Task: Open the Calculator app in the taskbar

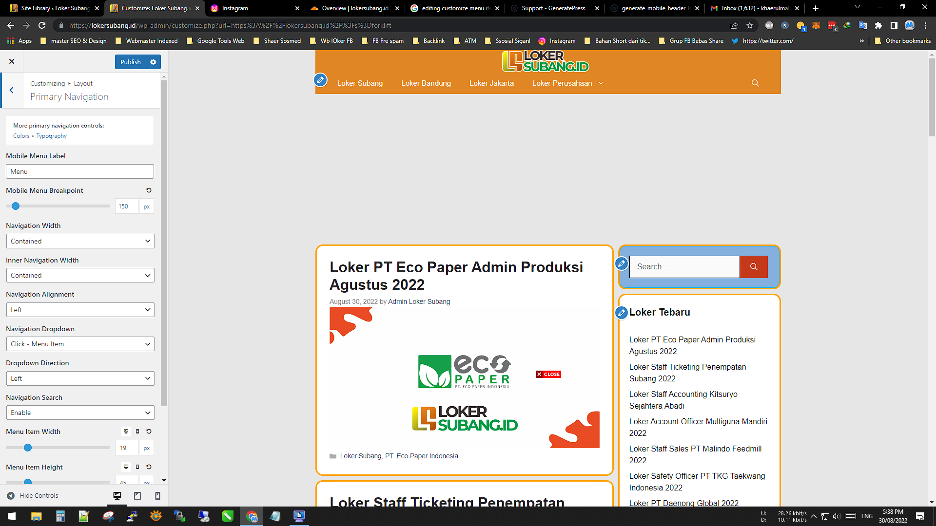Action: pos(60,516)
